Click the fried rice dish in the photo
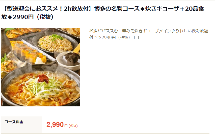 pos(55,43)
